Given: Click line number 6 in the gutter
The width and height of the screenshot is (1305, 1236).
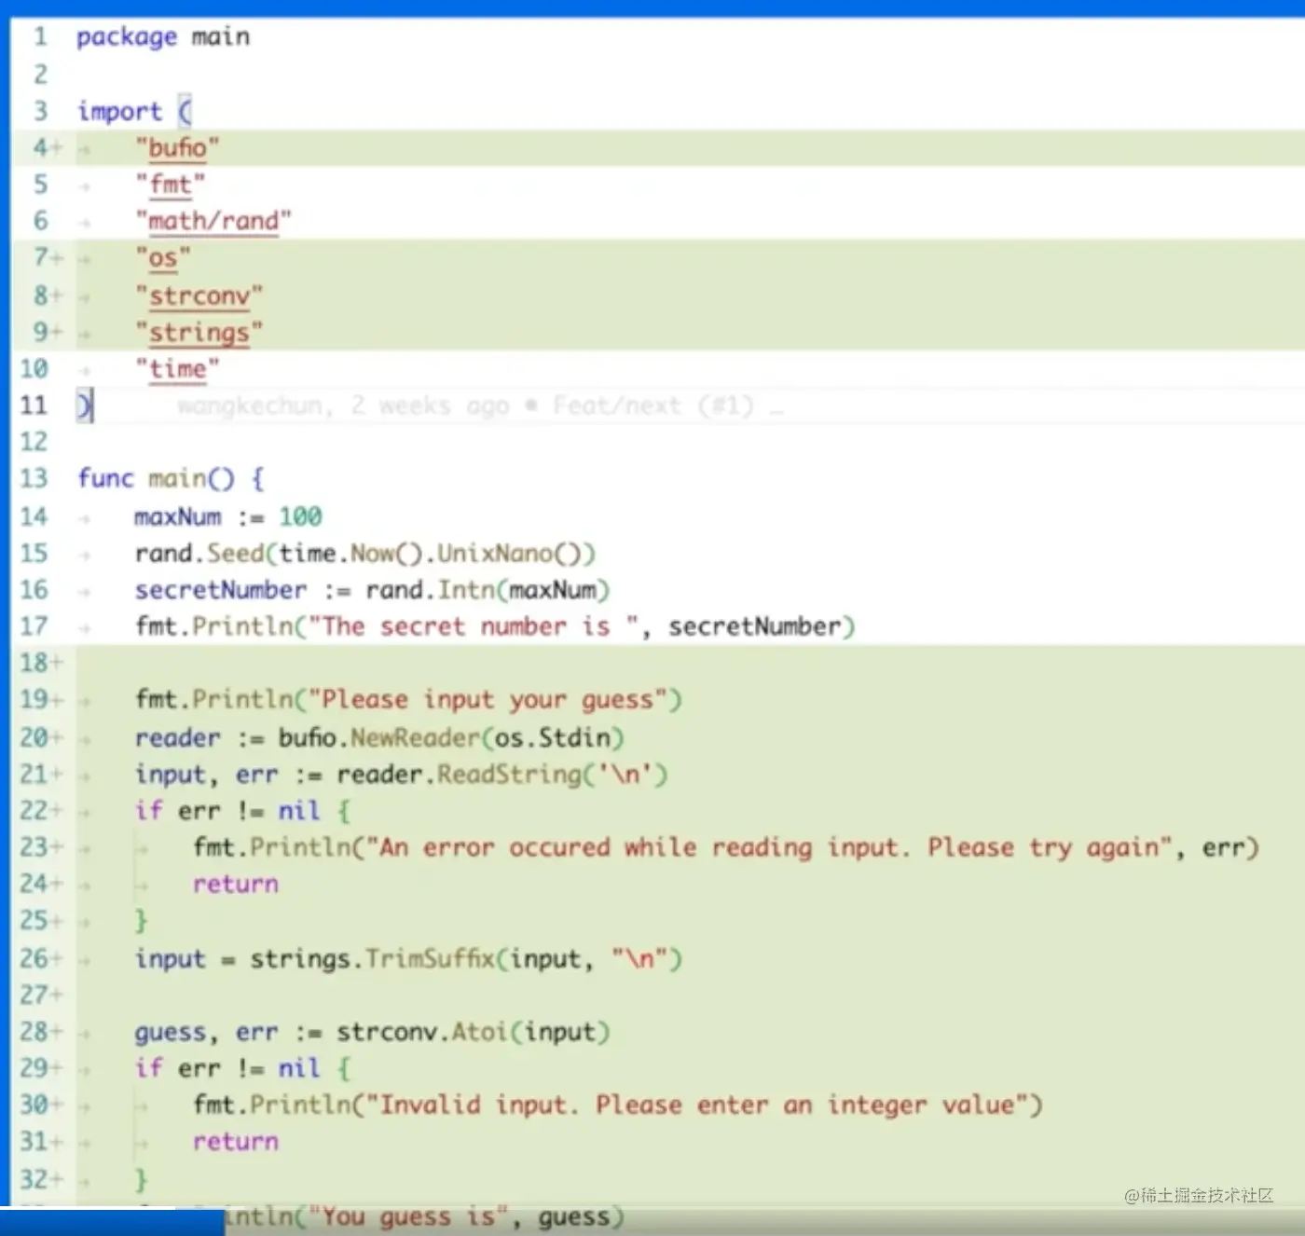Looking at the screenshot, I should click(40, 222).
